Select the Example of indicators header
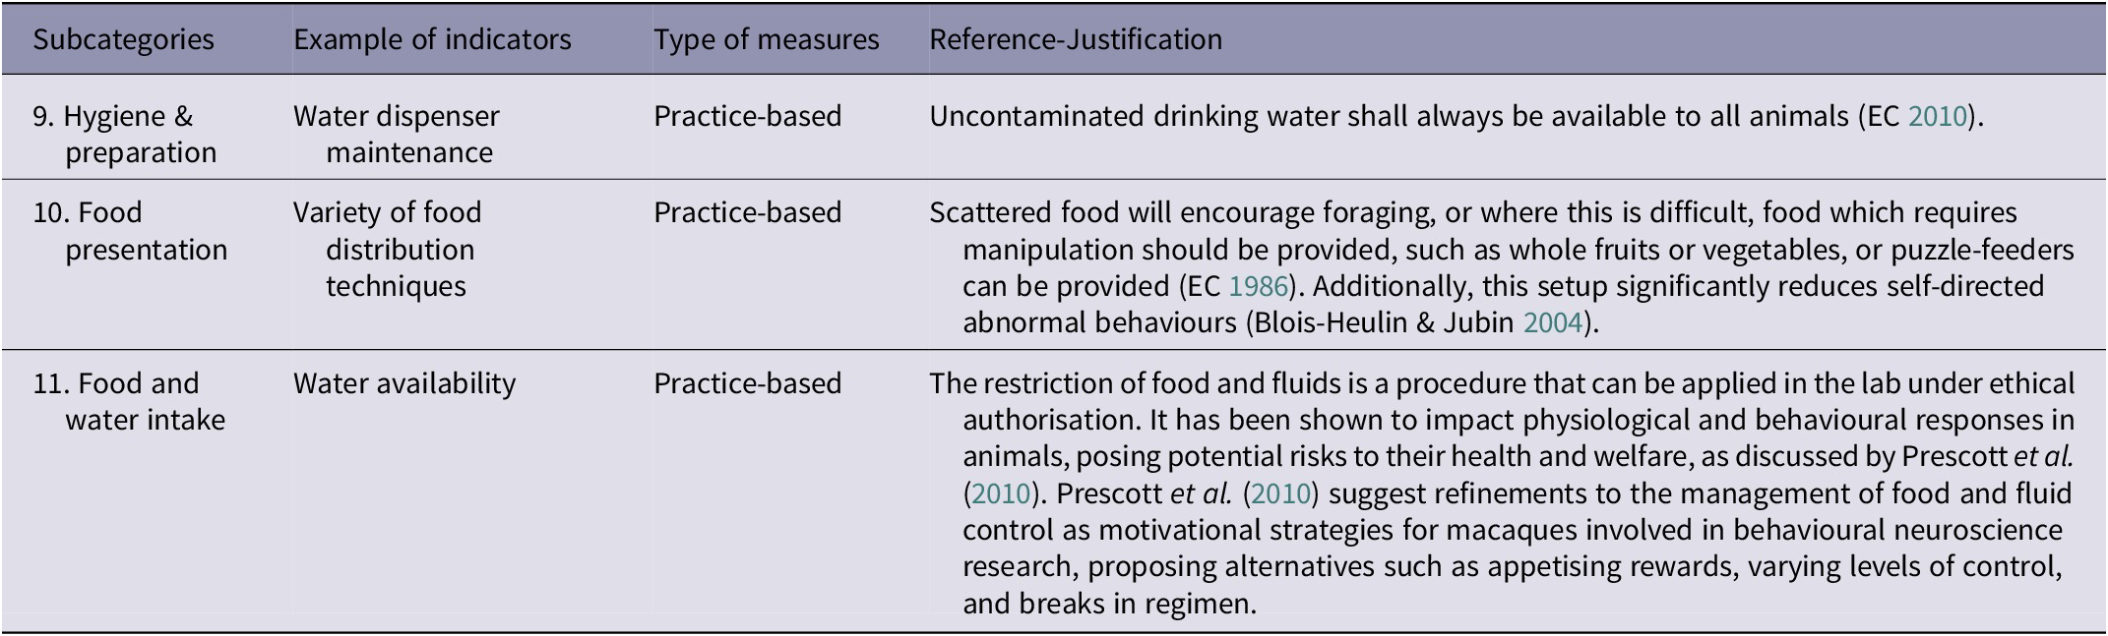The width and height of the screenshot is (2108, 636). coord(432,39)
